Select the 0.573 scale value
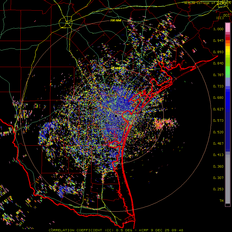 [x=218, y=121]
